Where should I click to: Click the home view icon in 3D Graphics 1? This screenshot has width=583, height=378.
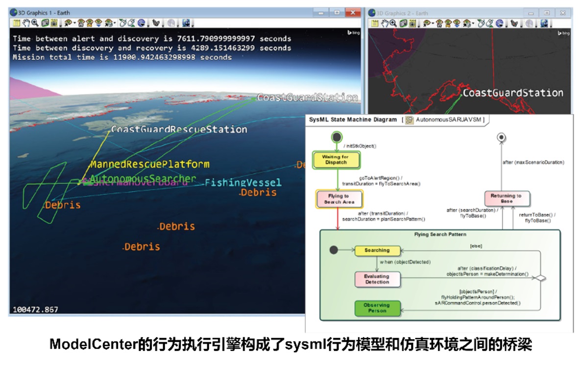[81, 23]
